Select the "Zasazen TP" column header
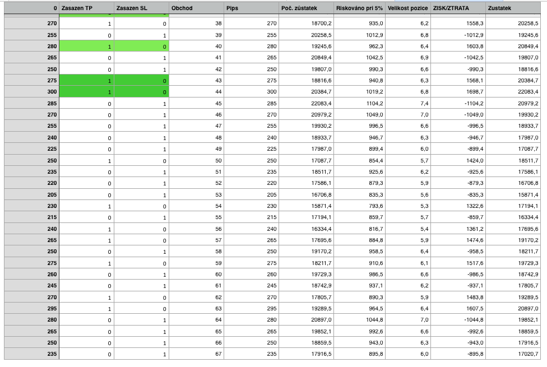Viewport: 547px width, 367px height. (x=86, y=8)
